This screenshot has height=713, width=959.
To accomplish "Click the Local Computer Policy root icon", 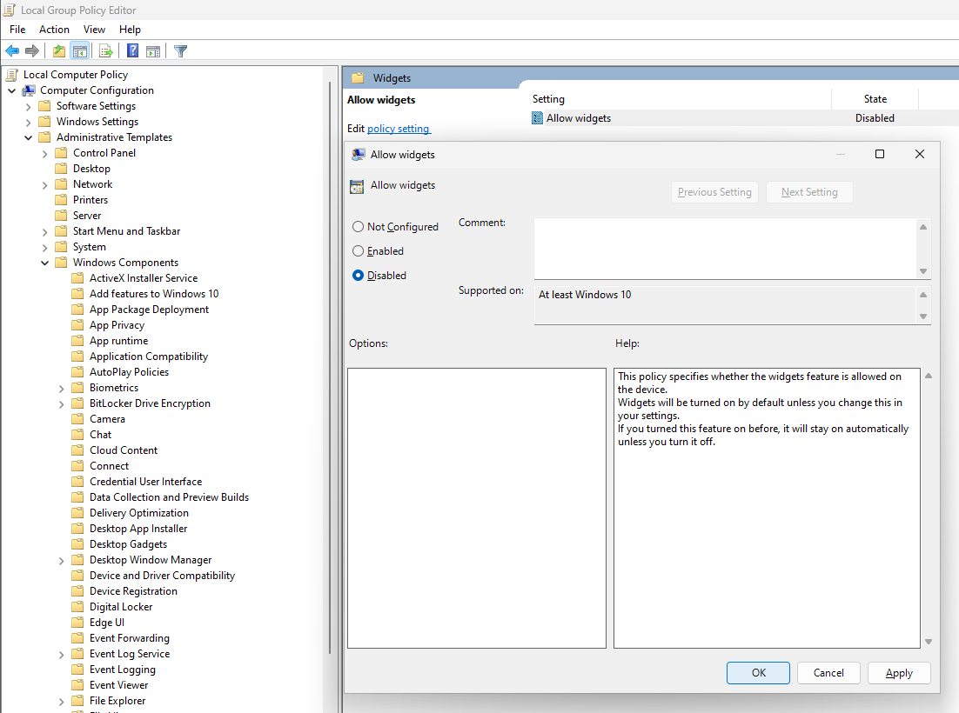I will click(x=11, y=75).
